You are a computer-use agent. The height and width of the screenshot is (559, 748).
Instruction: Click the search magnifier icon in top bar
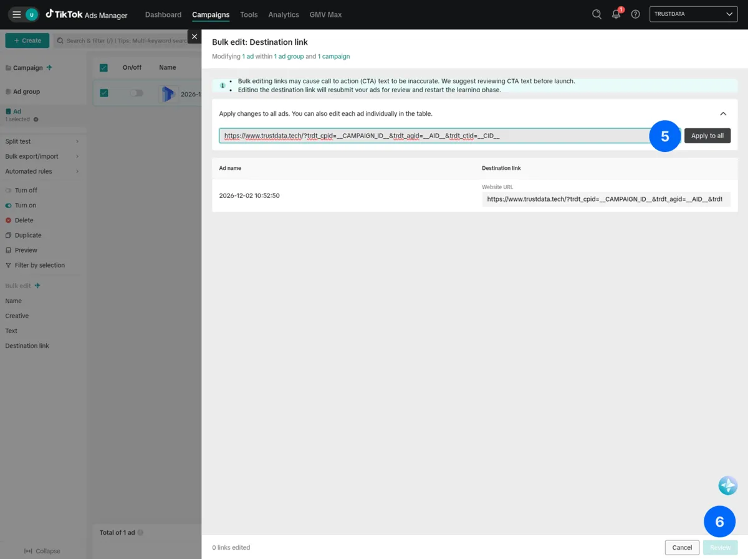click(x=596, y=14)
